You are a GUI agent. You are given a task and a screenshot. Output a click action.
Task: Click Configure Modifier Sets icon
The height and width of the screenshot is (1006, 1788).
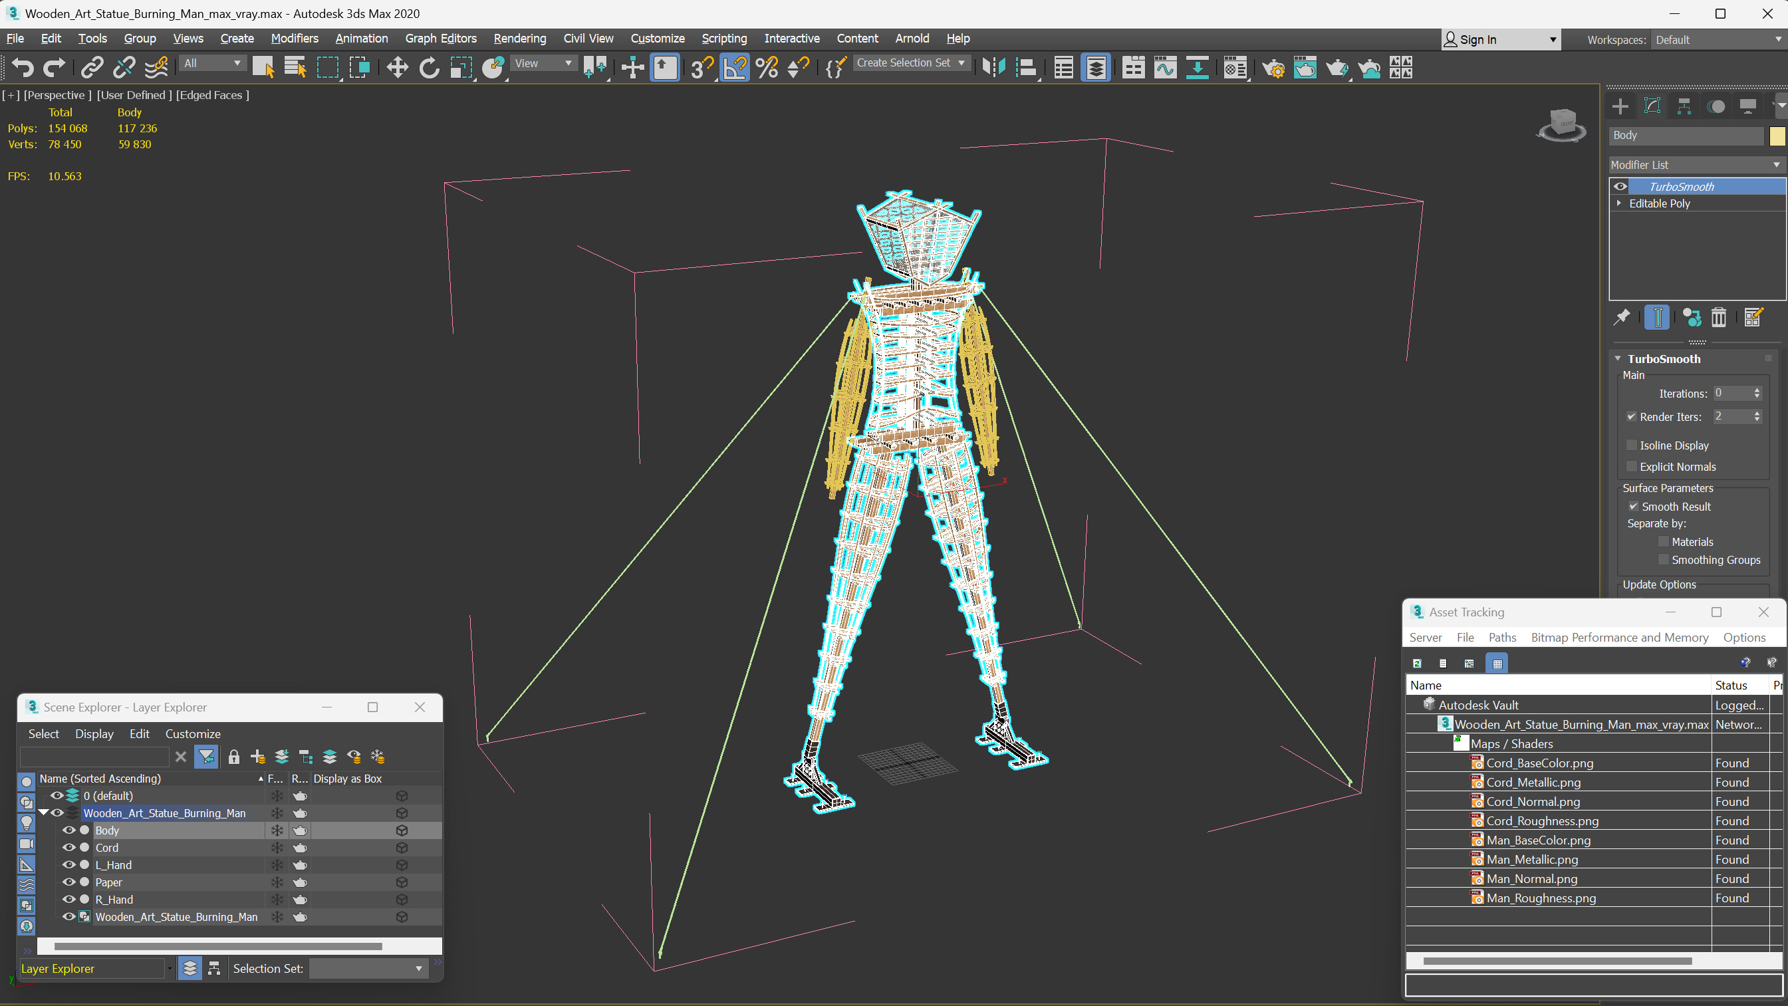pos(1753,317)
